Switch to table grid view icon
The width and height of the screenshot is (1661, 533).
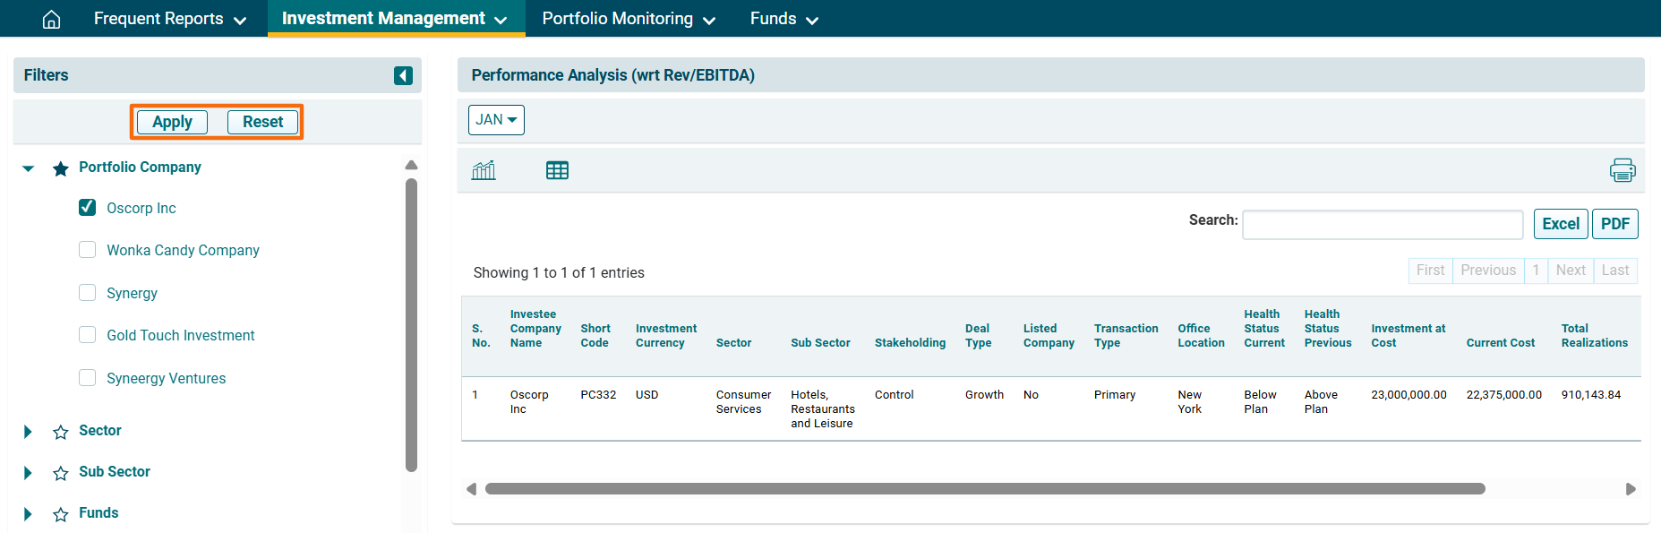(x=557, y=170)
